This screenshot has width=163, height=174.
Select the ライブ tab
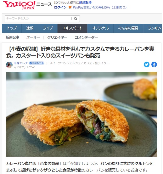click(x=48, y=28)
